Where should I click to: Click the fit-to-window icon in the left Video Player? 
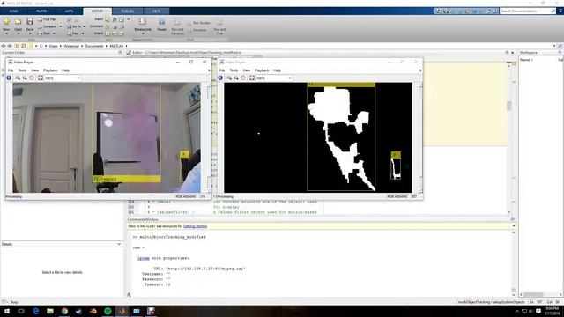click(41, 78)
